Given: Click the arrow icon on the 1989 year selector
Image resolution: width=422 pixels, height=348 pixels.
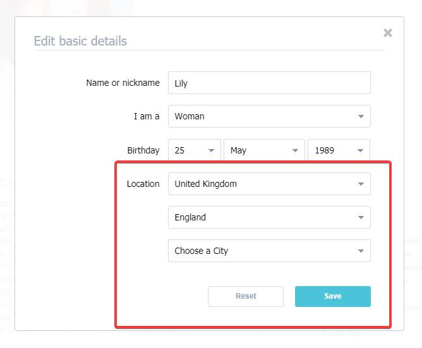Looking at the screenshot, I should click(360, 151).
